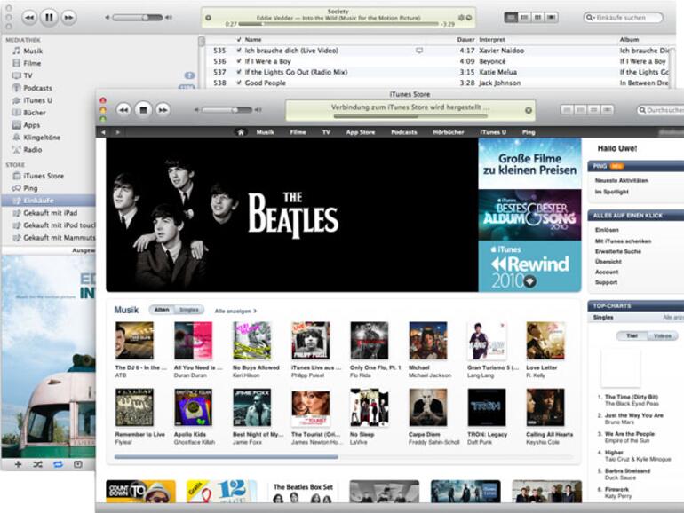Screen dimensions: 684x513
Task: Toggle shuffle at bottom of sidebar
Action: pos(38,464)
